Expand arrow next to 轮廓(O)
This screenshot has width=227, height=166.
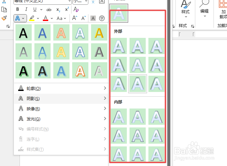click(x=105, y=88)
